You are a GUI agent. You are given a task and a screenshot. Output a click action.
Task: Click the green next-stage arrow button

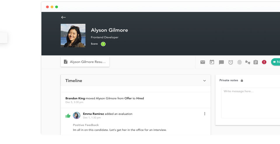coord(276,62)
